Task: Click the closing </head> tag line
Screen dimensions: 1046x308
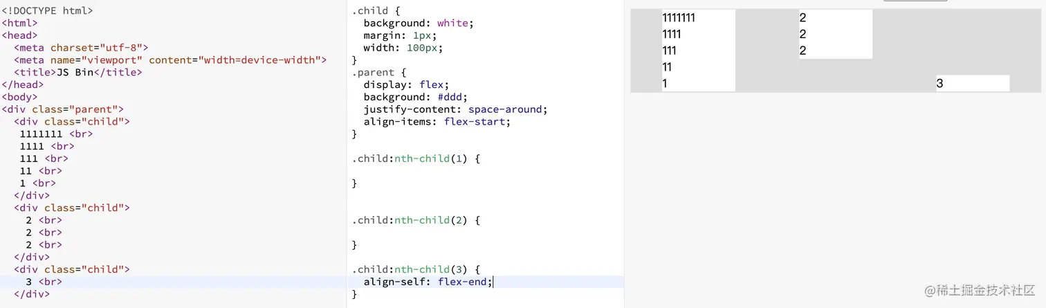Action: [22, 84]
